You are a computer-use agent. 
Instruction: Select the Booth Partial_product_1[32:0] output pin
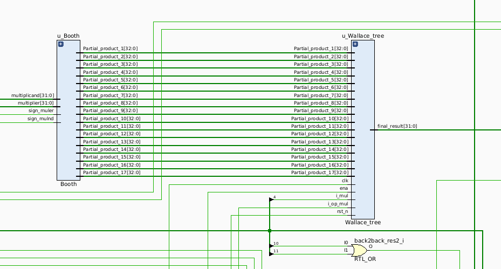click(x=110, y=49)
